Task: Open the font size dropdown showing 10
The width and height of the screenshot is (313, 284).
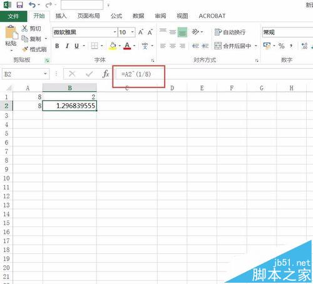Action: 132,32
